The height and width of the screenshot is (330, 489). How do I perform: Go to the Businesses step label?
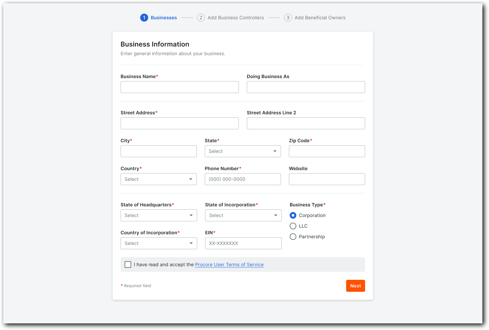164,18
